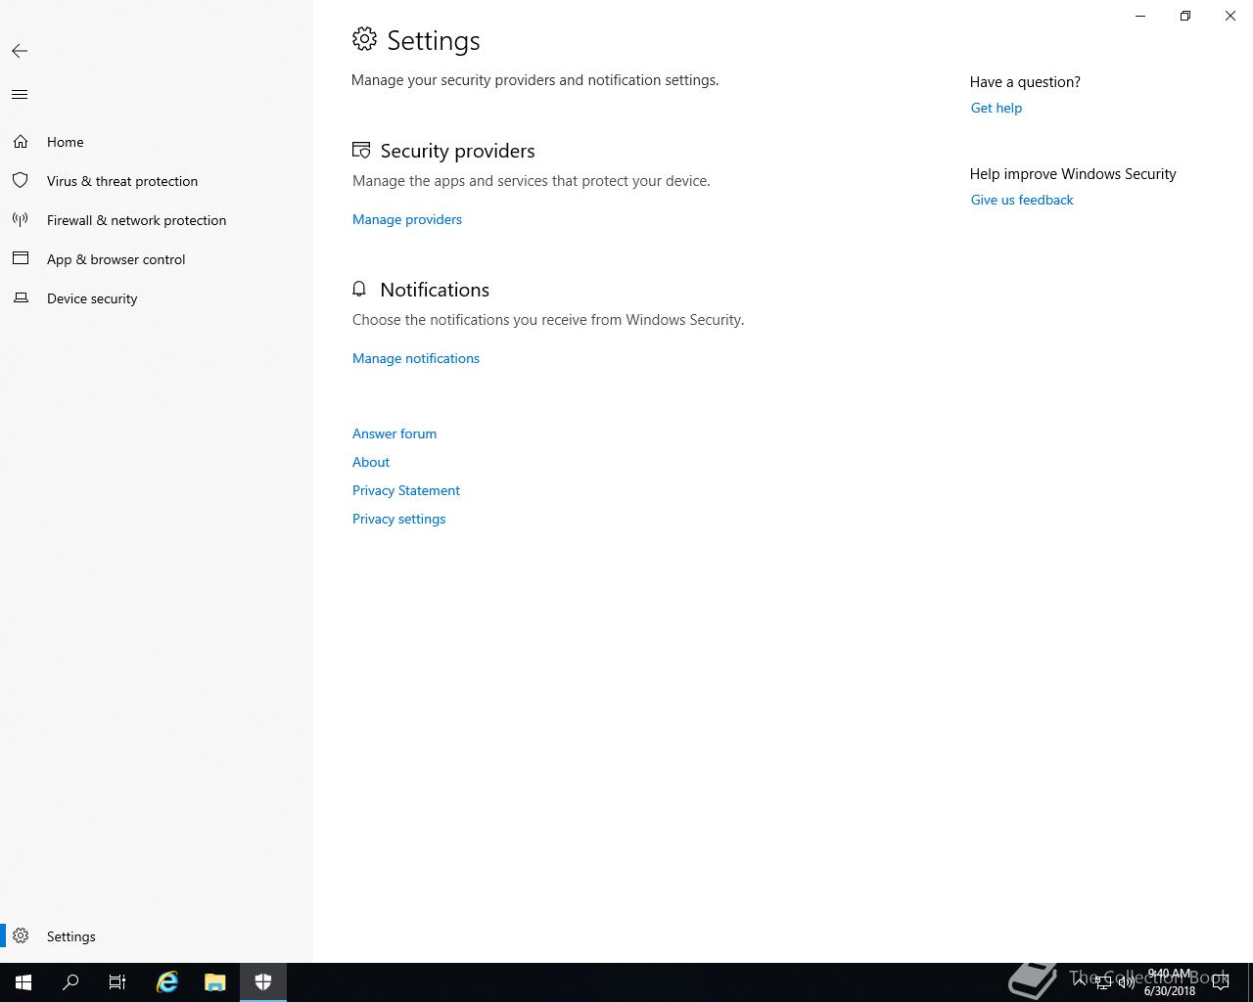Click the Get help link
Viewport: 1253px width, 1002px height.
pos(997,108)
